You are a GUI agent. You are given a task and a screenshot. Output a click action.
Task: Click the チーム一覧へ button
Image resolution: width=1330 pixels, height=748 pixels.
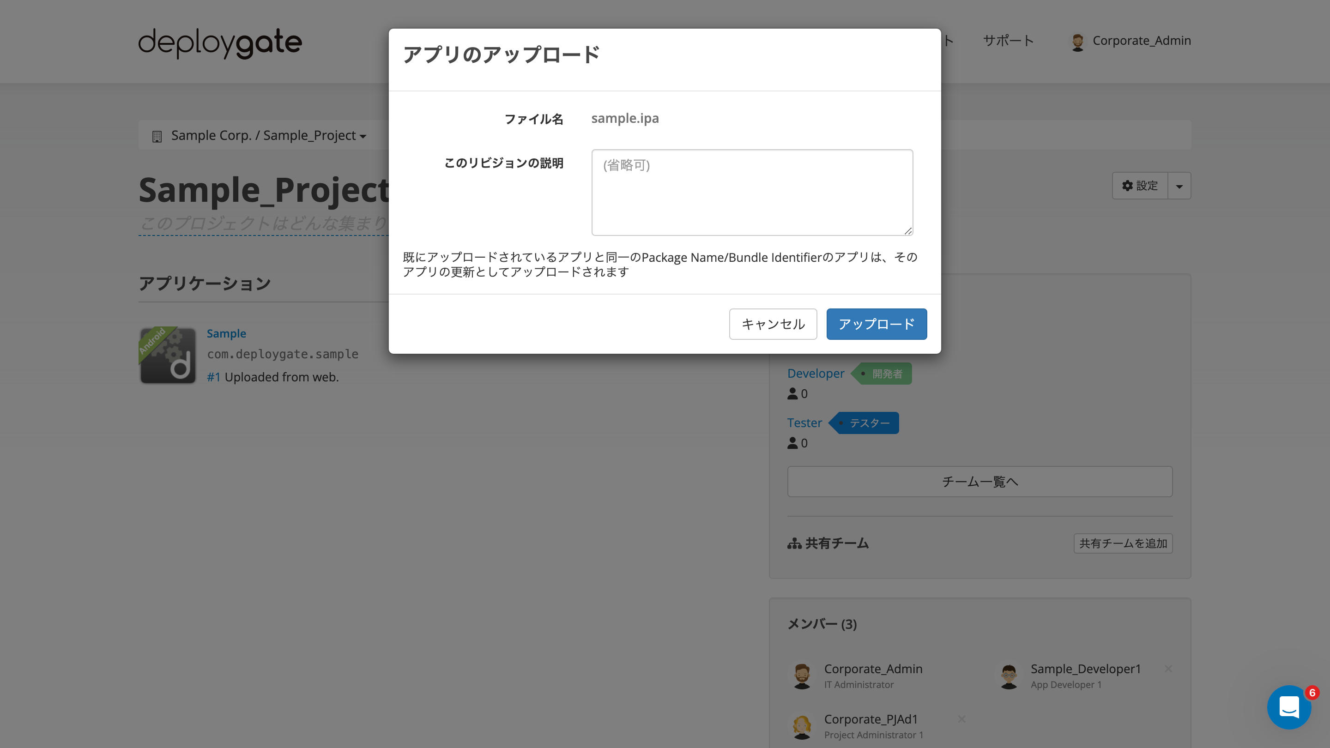pos(979,481)
